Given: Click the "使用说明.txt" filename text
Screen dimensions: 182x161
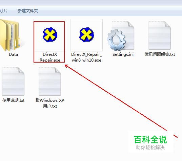Looking at the screenshot, I should point(13,100).
